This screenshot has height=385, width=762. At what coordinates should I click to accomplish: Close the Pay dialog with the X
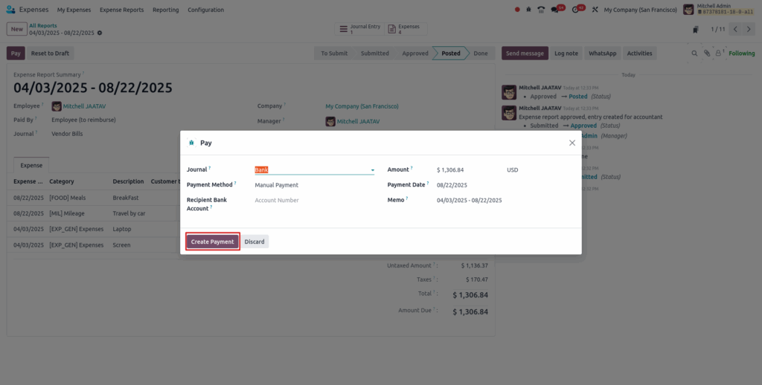pyautogui.click(x=571, y=143)
